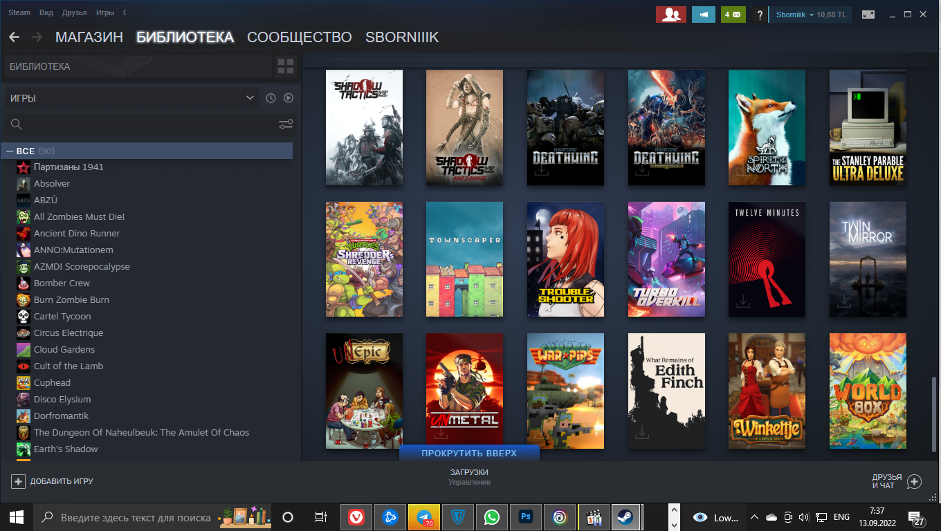
Task: Open ЗАГРУЗКИ management
Action: pyautogui.click(x=469, y=477)
